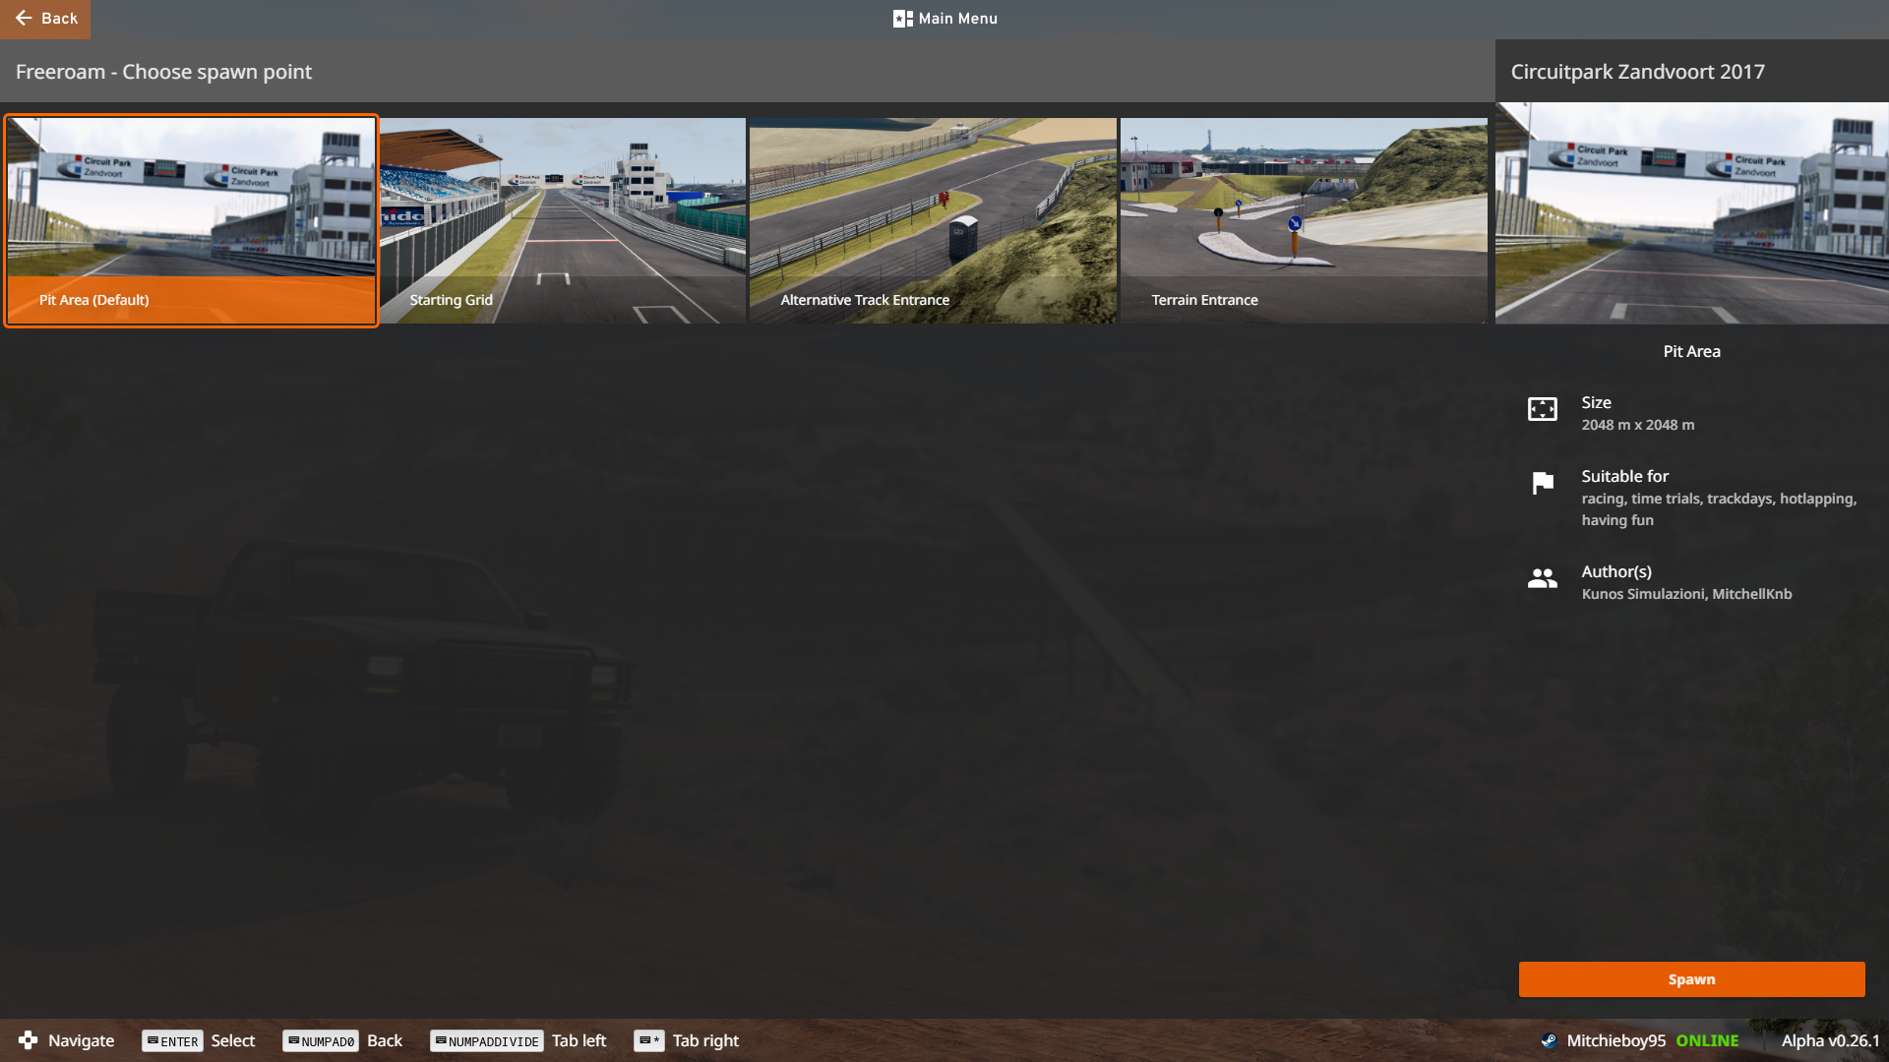The image size is (1889, 1062).
Task: Choose the Starting Grid spawn point
Action: (562, 221)
